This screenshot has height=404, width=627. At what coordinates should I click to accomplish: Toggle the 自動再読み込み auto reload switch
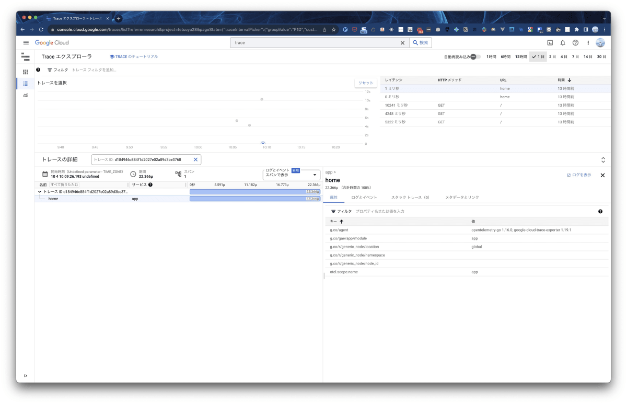click(x=475, y=56)
